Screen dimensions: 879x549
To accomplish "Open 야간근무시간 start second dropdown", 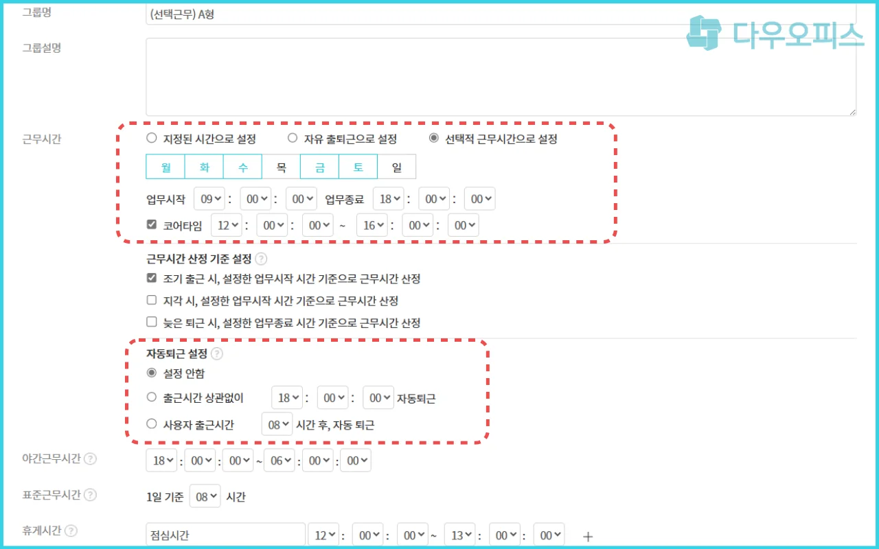I will click(x=239, y=460).
